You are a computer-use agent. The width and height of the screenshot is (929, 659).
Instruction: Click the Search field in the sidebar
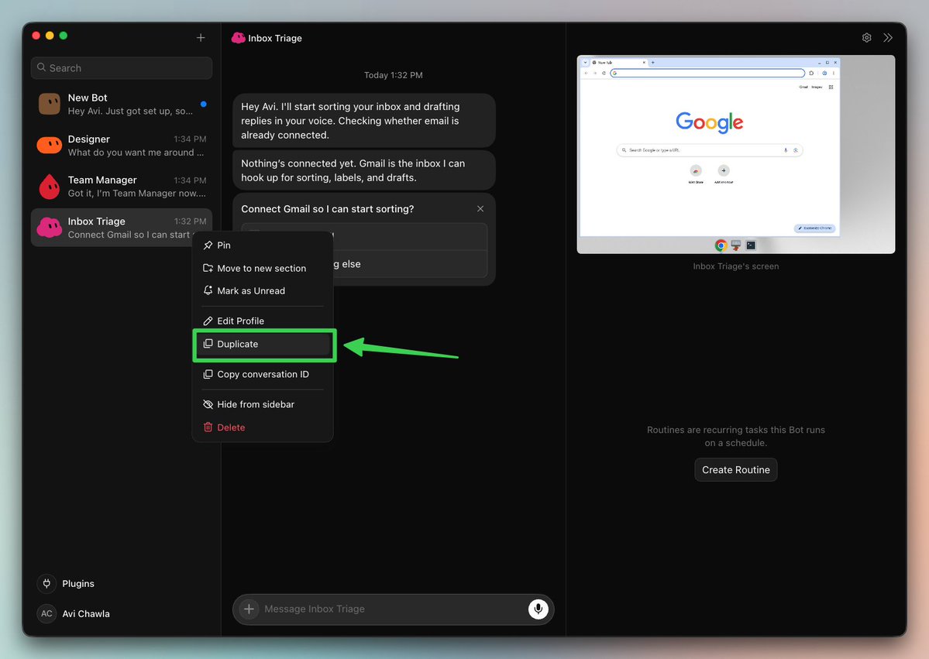click(122, 68)
